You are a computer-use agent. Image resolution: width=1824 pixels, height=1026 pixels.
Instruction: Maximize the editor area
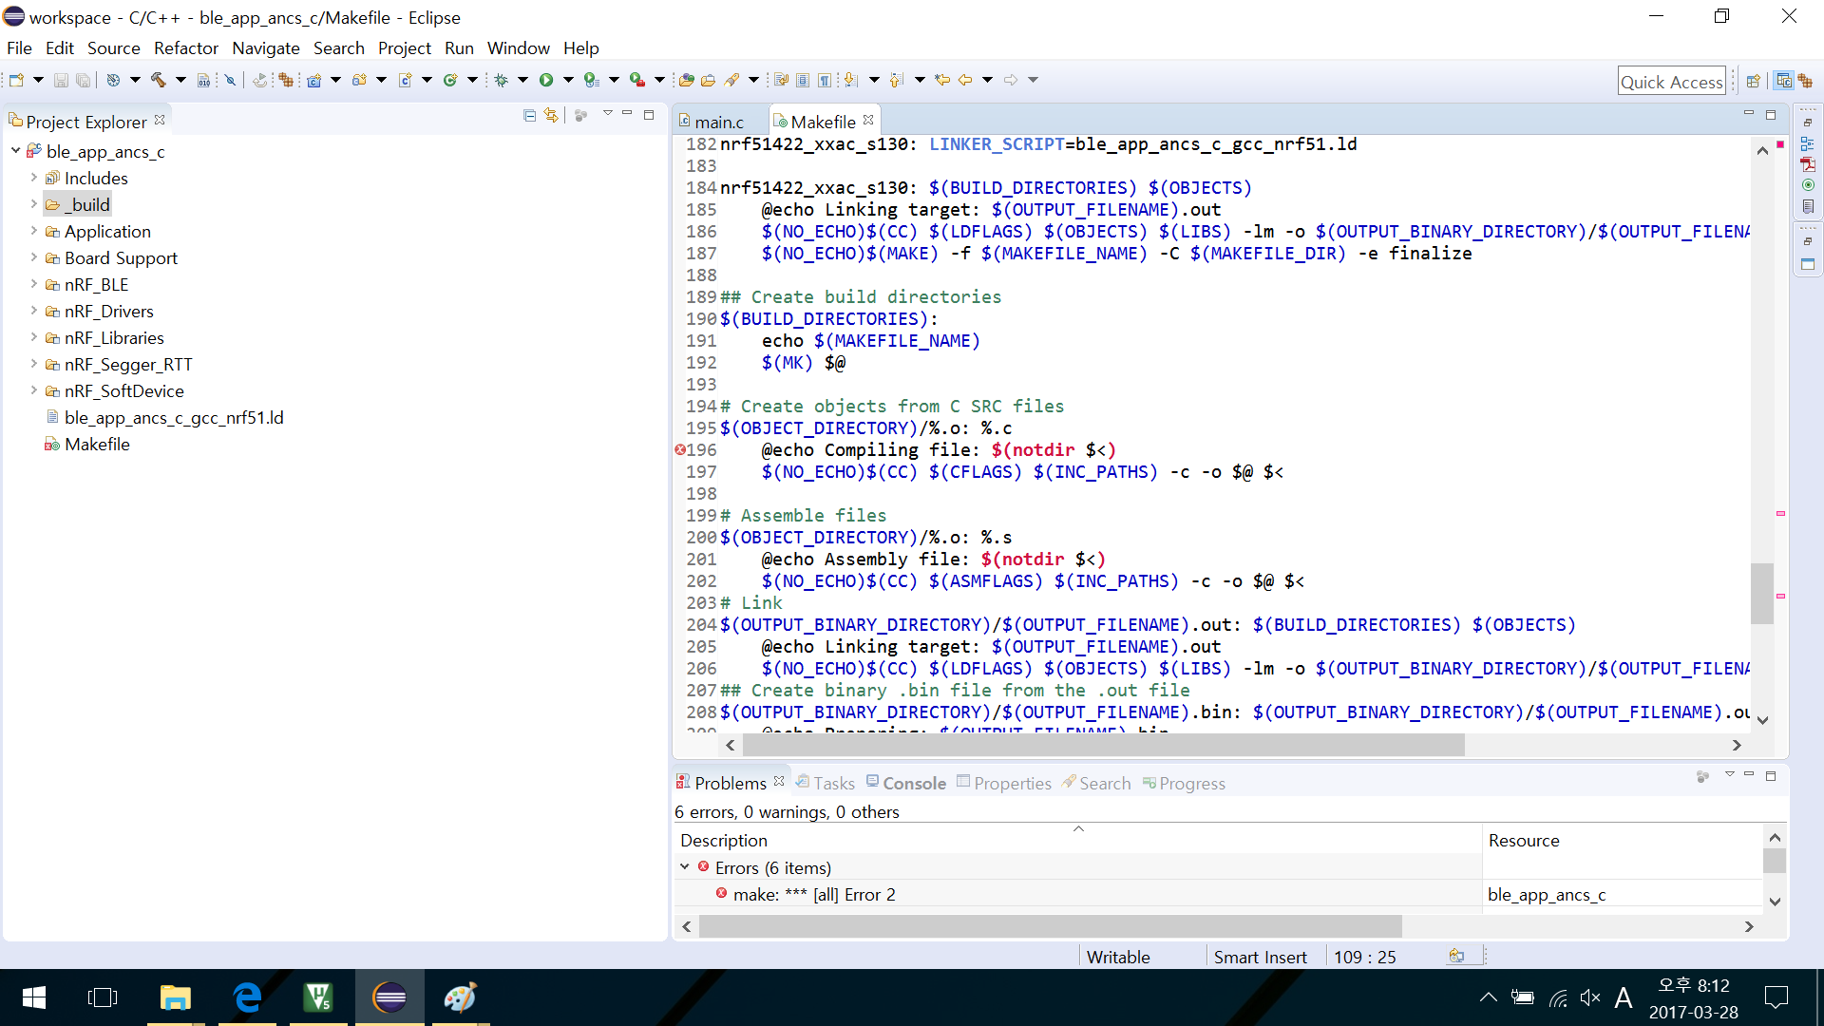[x=1771, y=114]
